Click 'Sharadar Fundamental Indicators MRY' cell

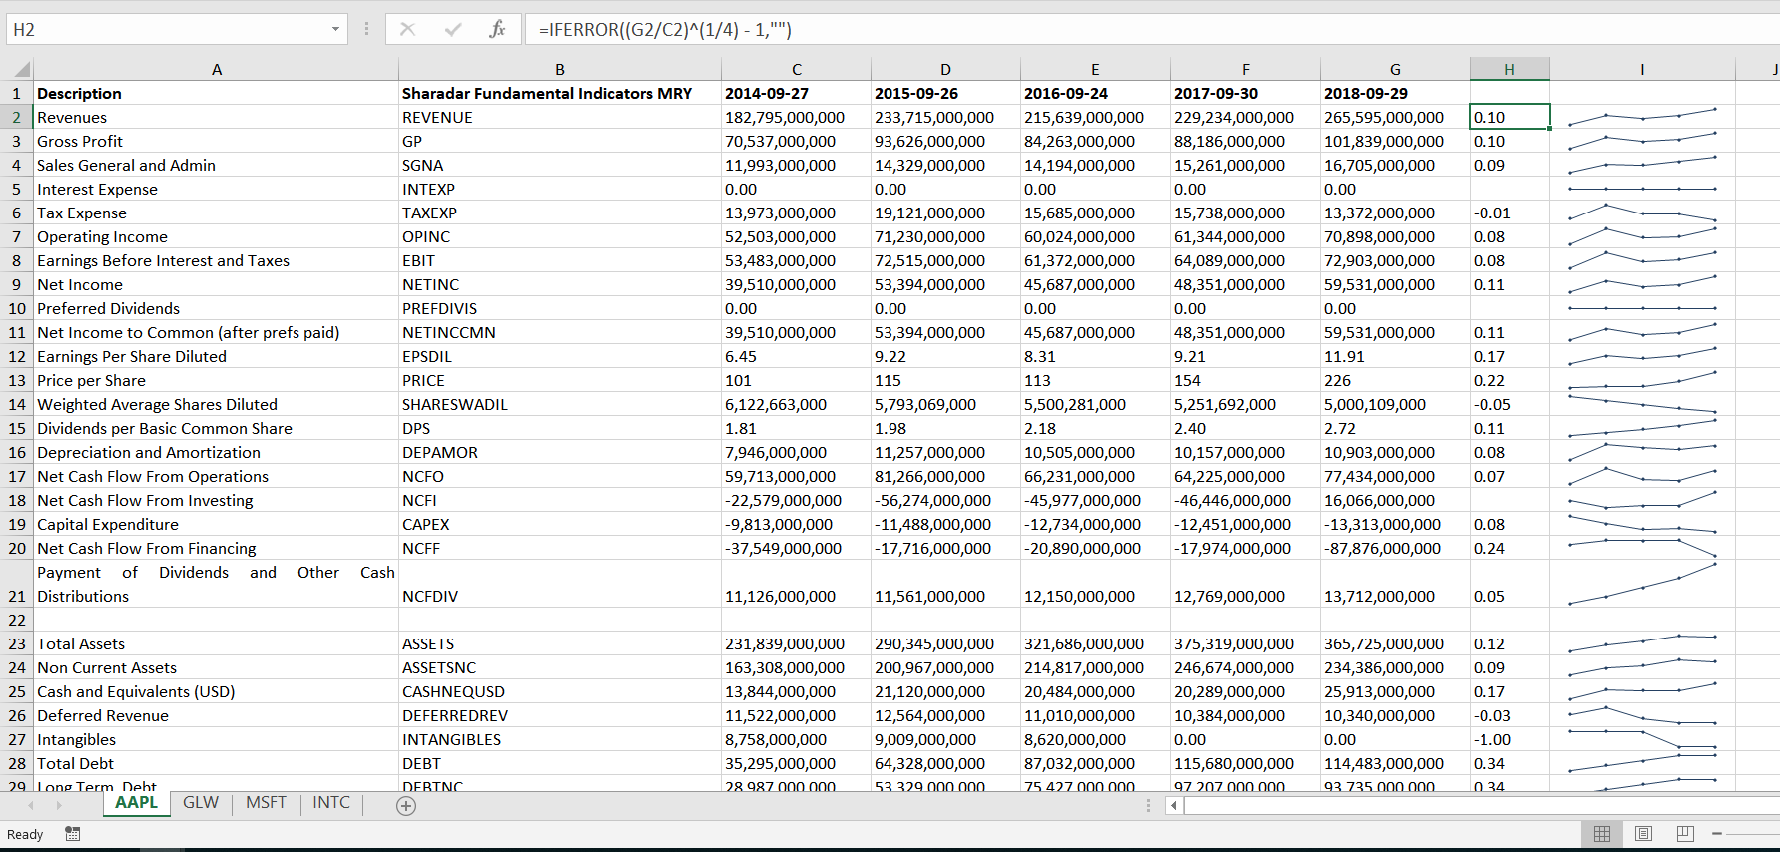click(x=560, y=93)
